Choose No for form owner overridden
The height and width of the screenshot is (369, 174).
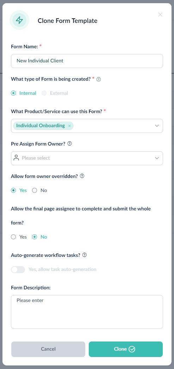pos(39,190)
